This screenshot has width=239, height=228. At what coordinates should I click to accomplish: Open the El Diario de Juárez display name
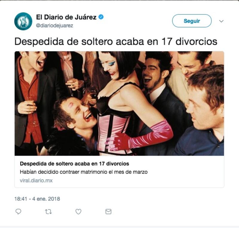tap(66, 17)
